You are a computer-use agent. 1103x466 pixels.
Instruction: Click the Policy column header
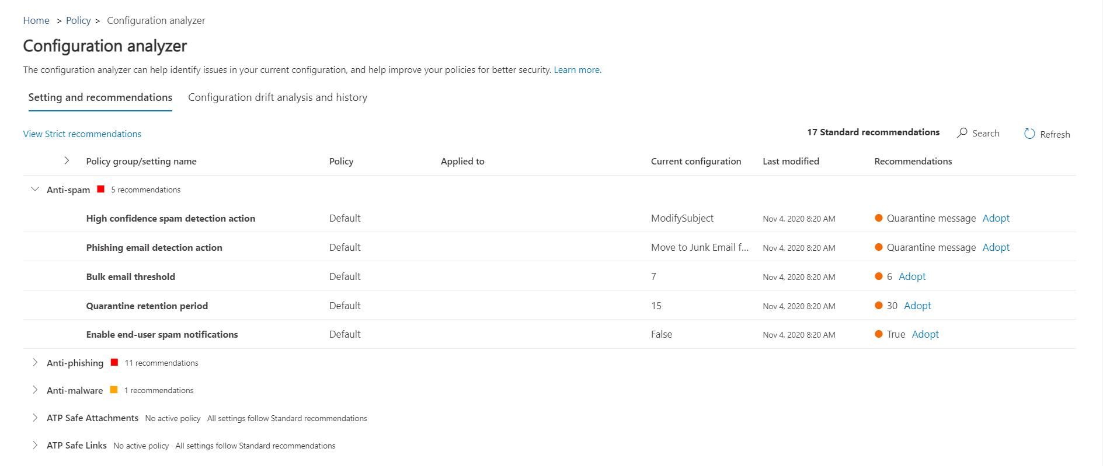click(x=341, y=162)
